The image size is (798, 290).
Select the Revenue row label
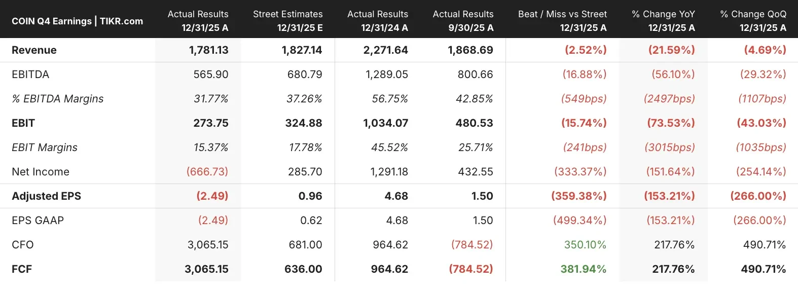pyautogui.click(x=34, y=50)
